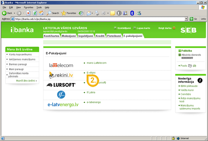
Task: Switch to the Maksājumi tab
Action: (x=69, y=36)
